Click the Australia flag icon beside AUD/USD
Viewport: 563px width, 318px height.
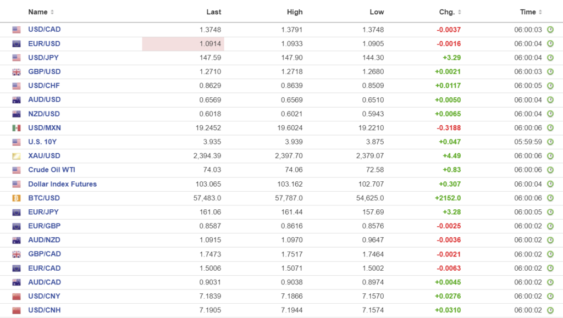point(16,100)
